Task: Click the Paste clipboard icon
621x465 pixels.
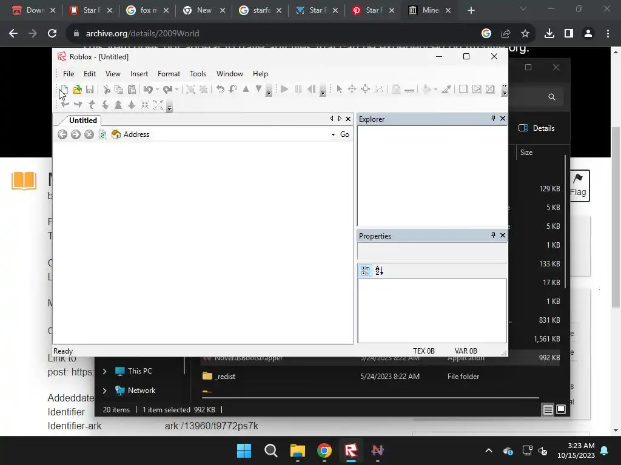Action: point(132,90)
